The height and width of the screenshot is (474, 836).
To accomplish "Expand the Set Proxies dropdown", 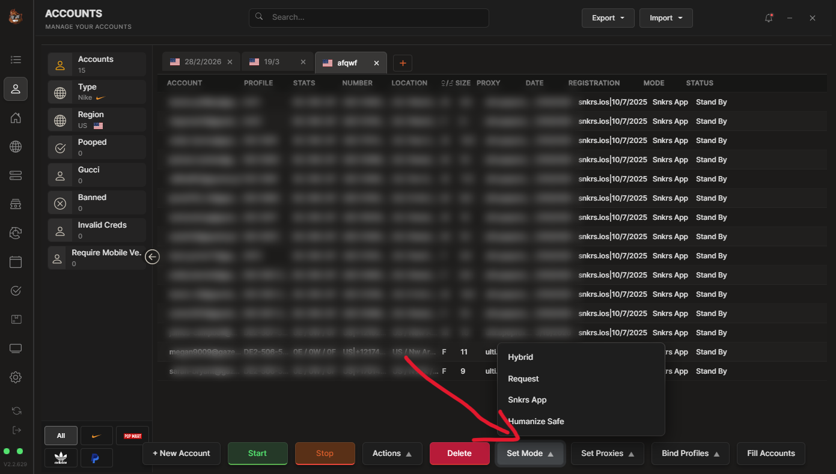I will click(607, 454).
